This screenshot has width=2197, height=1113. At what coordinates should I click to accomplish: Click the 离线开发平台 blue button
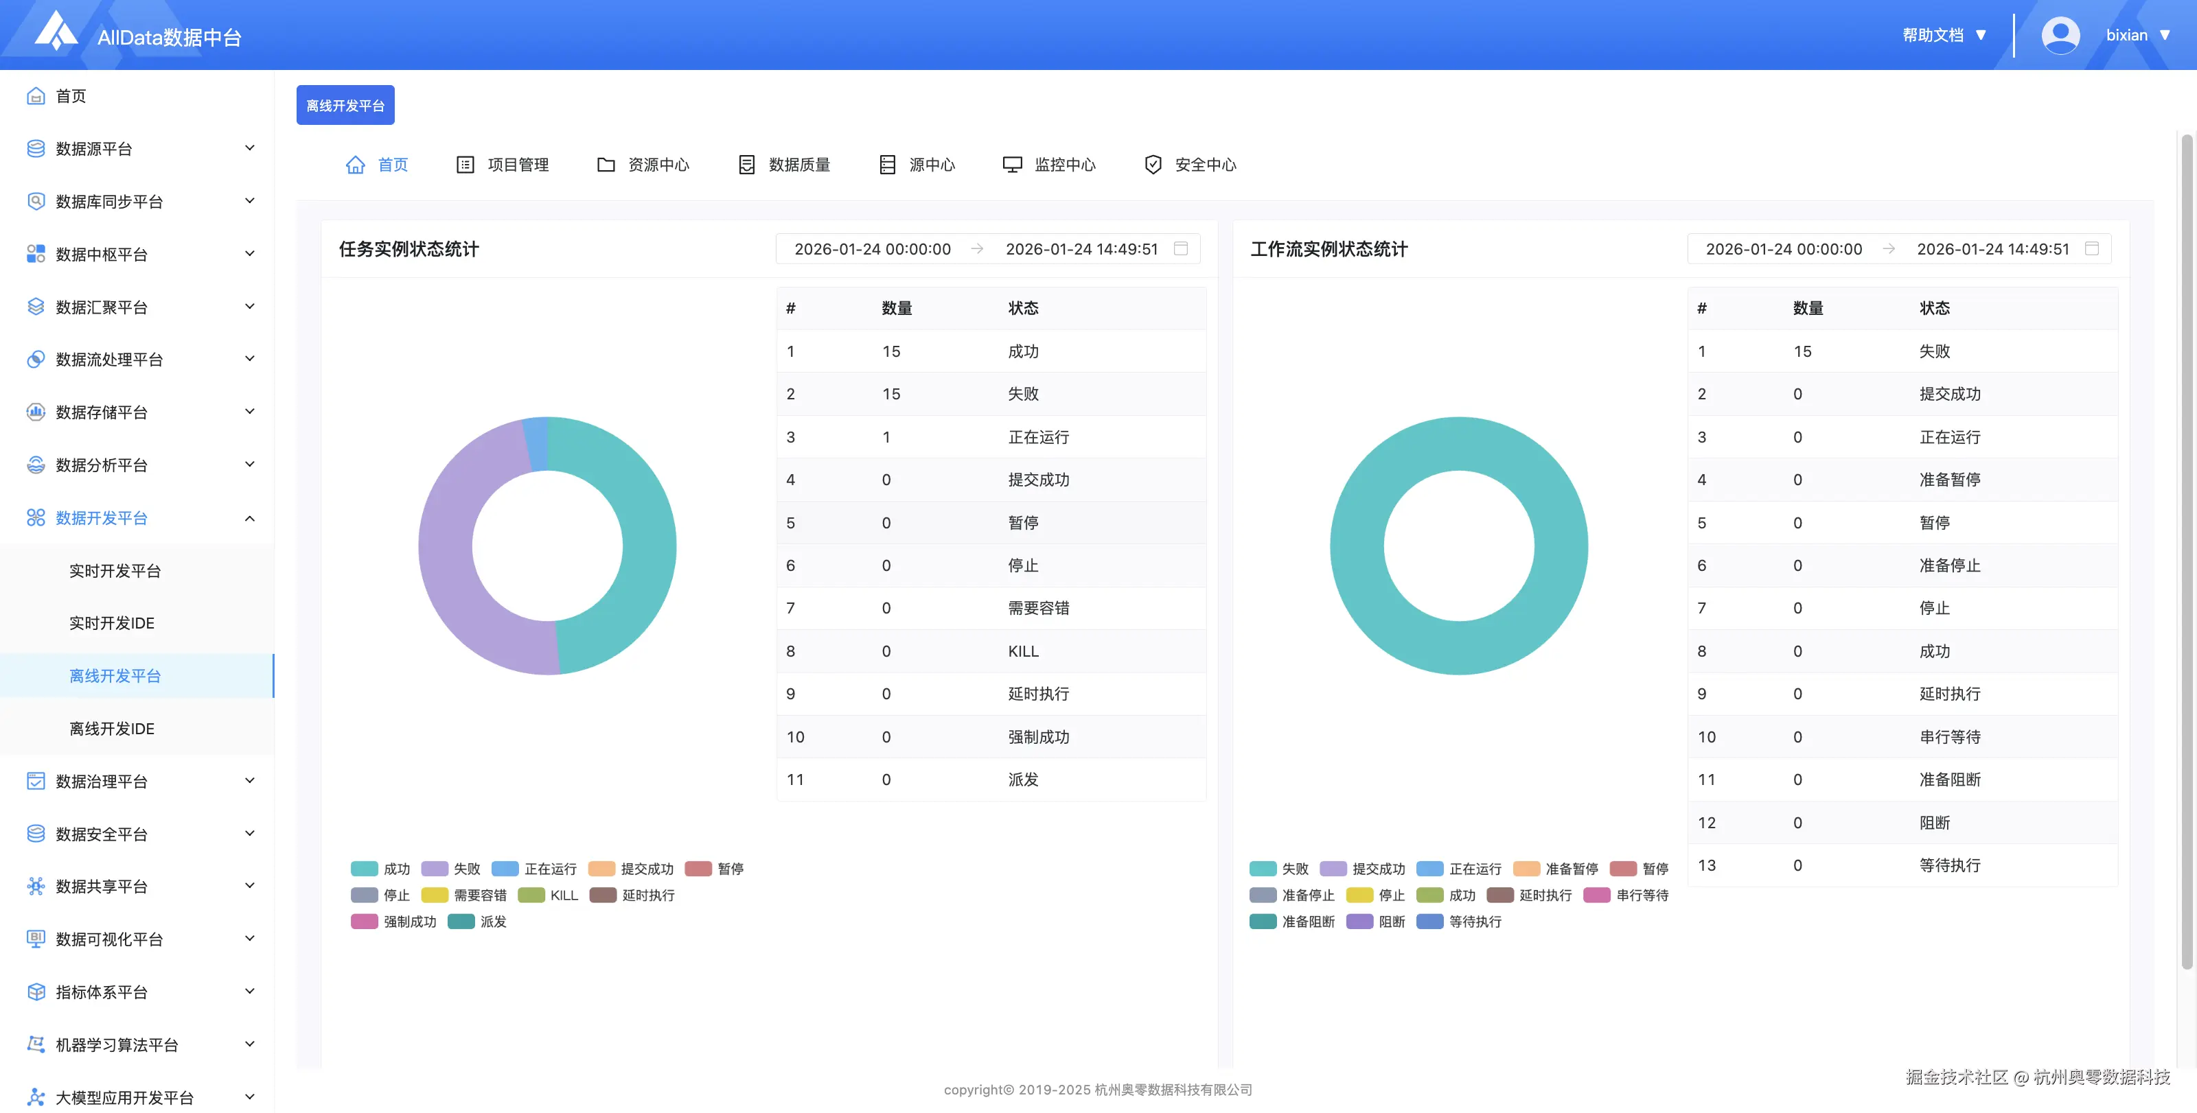tap(345, 105)
